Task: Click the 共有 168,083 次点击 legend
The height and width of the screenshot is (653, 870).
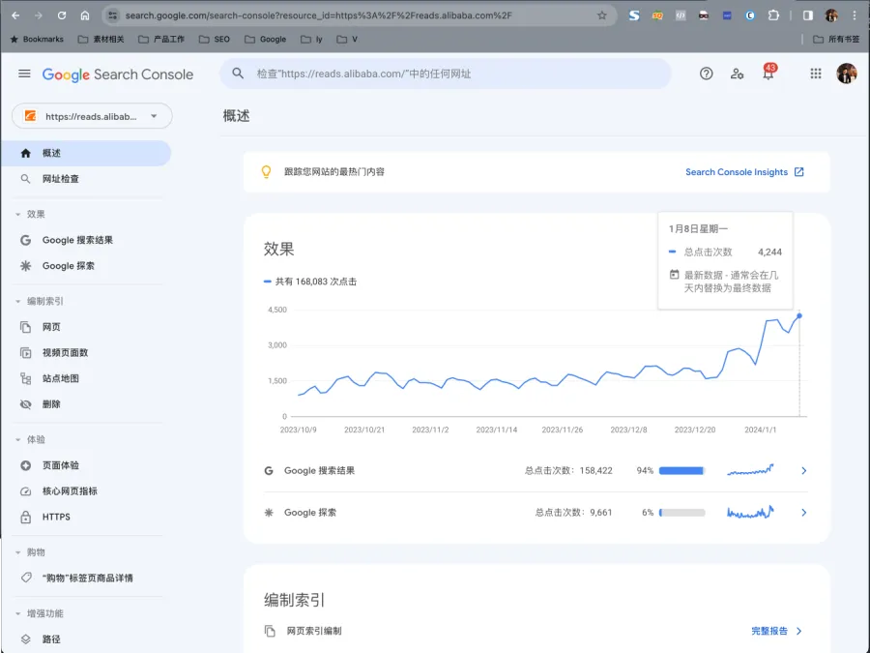Action: pos(310,282)
